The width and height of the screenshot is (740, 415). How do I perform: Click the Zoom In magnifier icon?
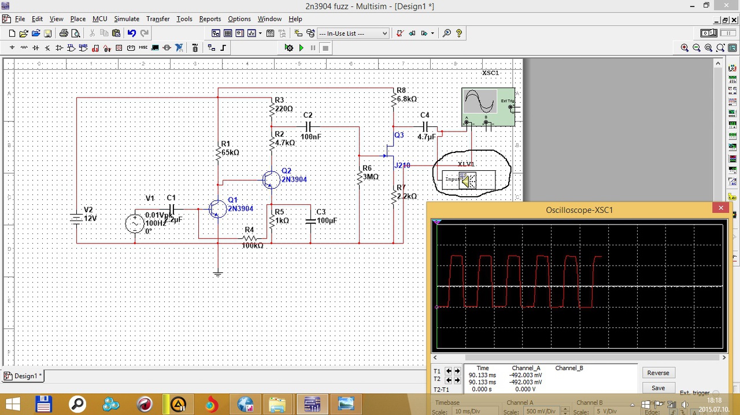coord(684,48)
